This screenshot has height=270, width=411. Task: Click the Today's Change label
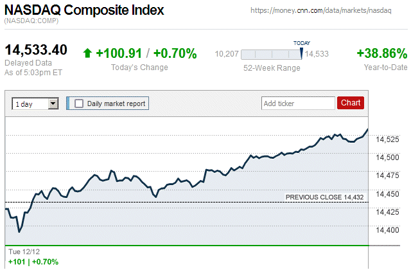[139, 67]
